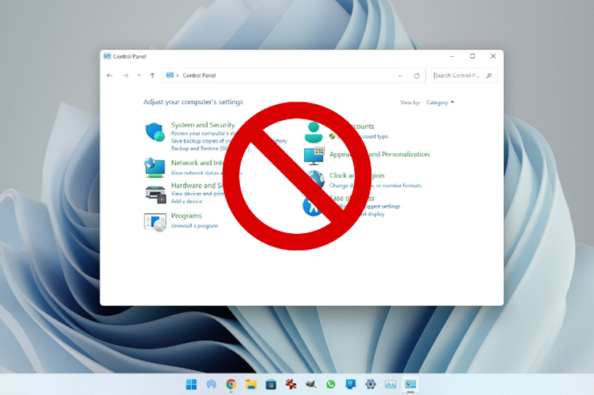The height and width of the screenshot is (395, 594).
Task: Click the System and Security shield icon
Action: click(154, 132)
